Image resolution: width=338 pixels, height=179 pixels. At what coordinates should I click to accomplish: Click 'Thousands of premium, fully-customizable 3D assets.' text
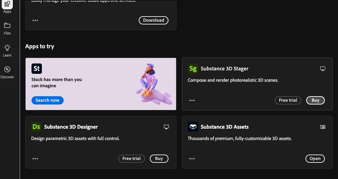coord(240,138)
